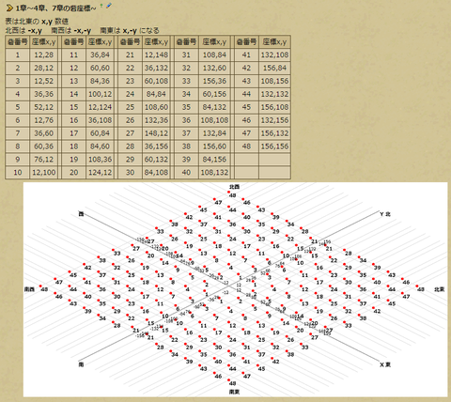
Task: Click the 'X 東' axis label in the diagram
Action: pos(385,364)
